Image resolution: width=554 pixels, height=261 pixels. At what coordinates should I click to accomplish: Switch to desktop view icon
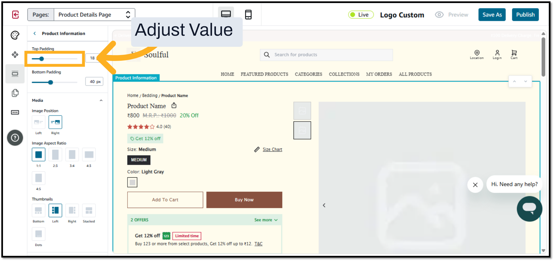coord(226,14)
